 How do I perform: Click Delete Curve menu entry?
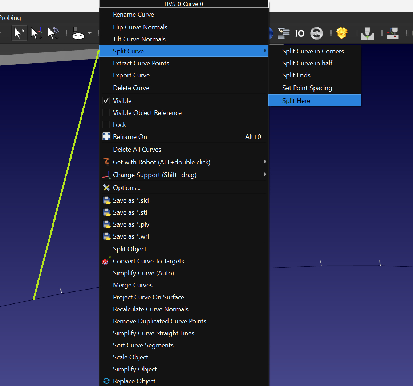coord(131,88)
